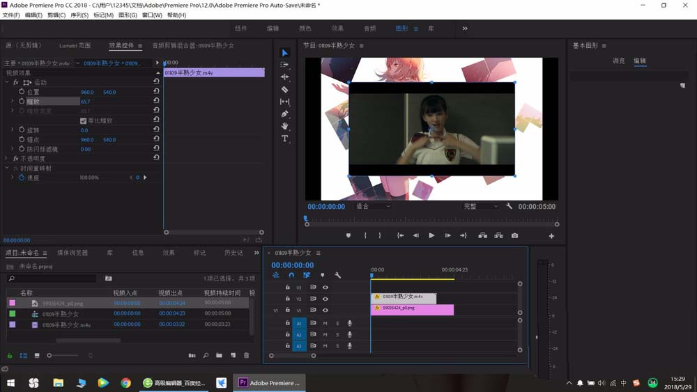Select the Type tool
This screenshot has width=697, height=392.
coord(284,139)
